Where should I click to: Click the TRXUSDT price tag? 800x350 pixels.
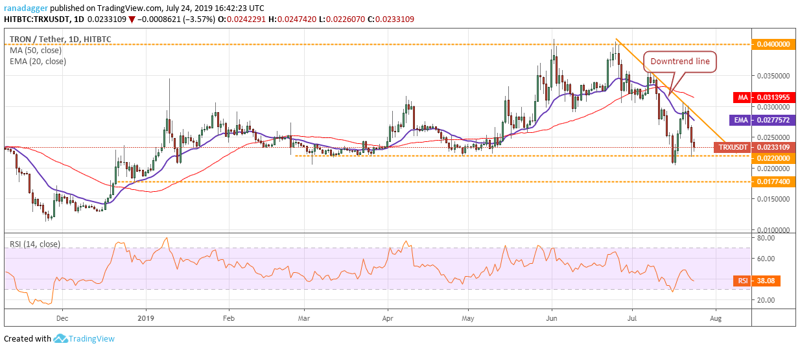pyautogui.click(x=733, y=148)
